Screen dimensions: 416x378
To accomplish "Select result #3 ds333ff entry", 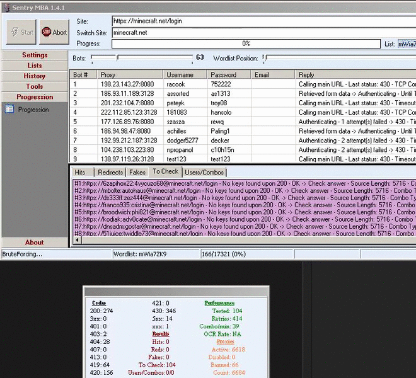I will [x=244, y=198].
